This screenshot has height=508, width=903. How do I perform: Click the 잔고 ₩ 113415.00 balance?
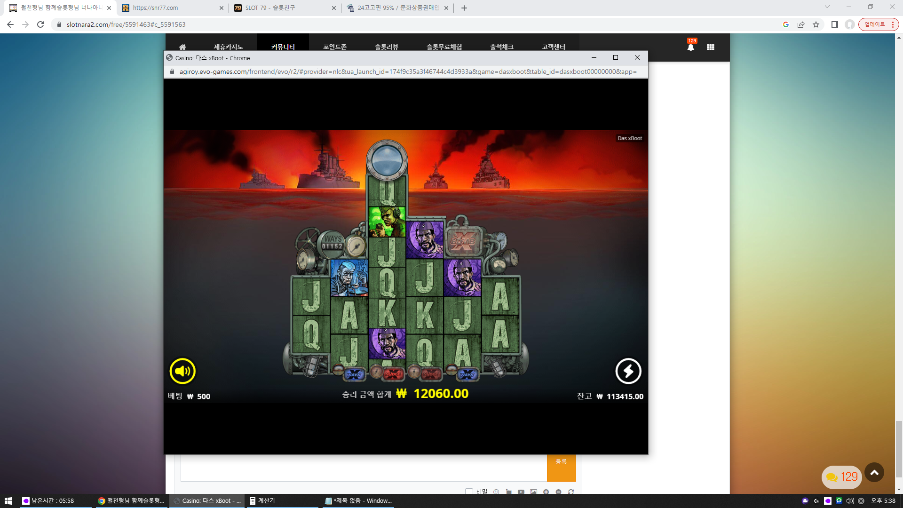(x=610, y=396)
